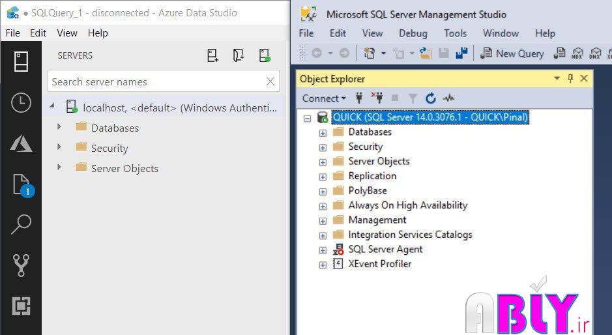Refresh the Object Explorer tree
This screenshot has height=335, width=612.
pyautogui.click(x=431, y=98)
